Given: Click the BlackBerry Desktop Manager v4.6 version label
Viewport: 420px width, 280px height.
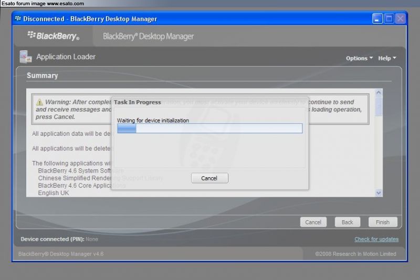Looking at the screenshot, I should pos(61,254).
